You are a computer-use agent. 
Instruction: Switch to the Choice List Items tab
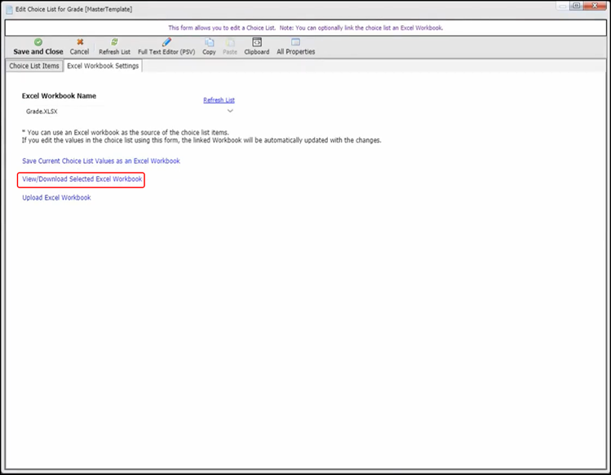coord(34,66)
